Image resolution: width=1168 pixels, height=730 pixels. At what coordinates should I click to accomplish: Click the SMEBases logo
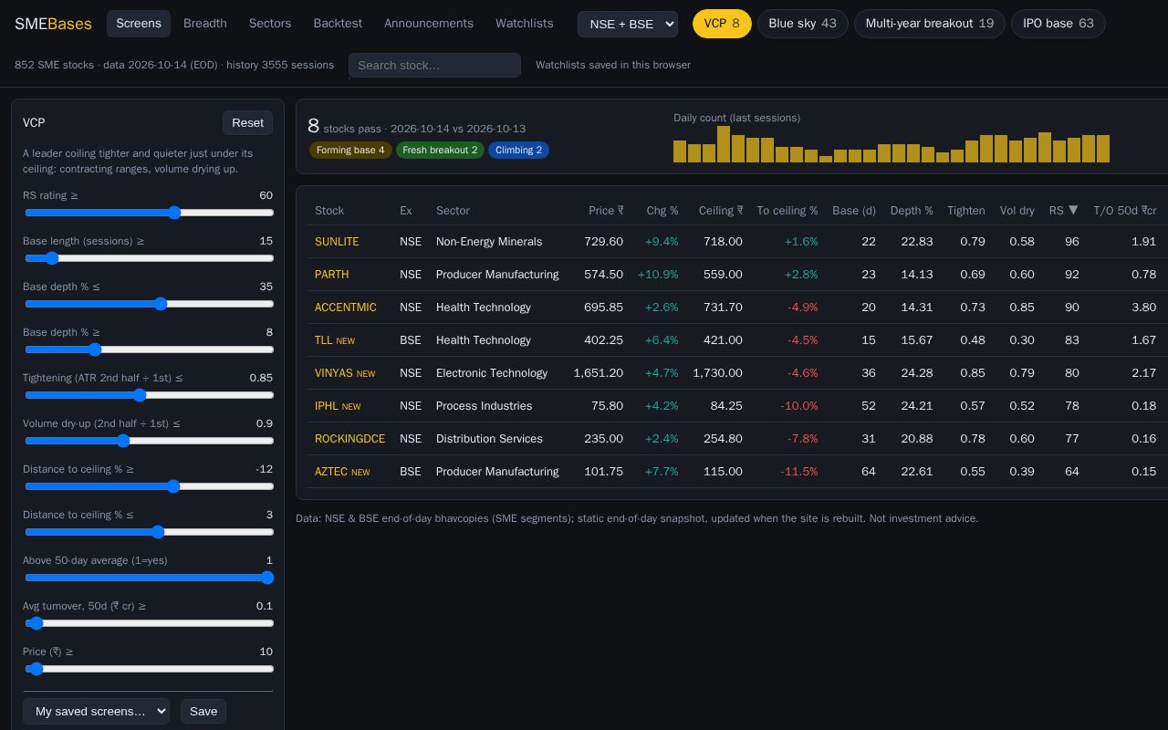(x=53, y=24)
